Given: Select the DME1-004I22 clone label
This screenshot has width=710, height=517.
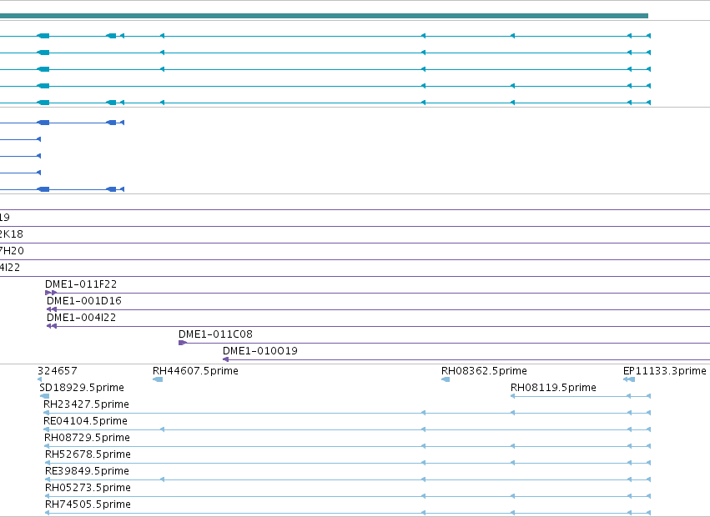Looking at the screenshot, I should coord(81,318).
